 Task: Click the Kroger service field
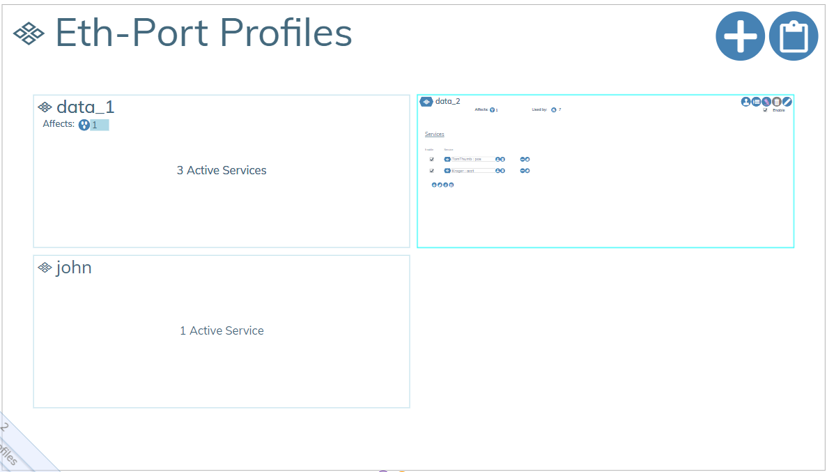point(472,171)
